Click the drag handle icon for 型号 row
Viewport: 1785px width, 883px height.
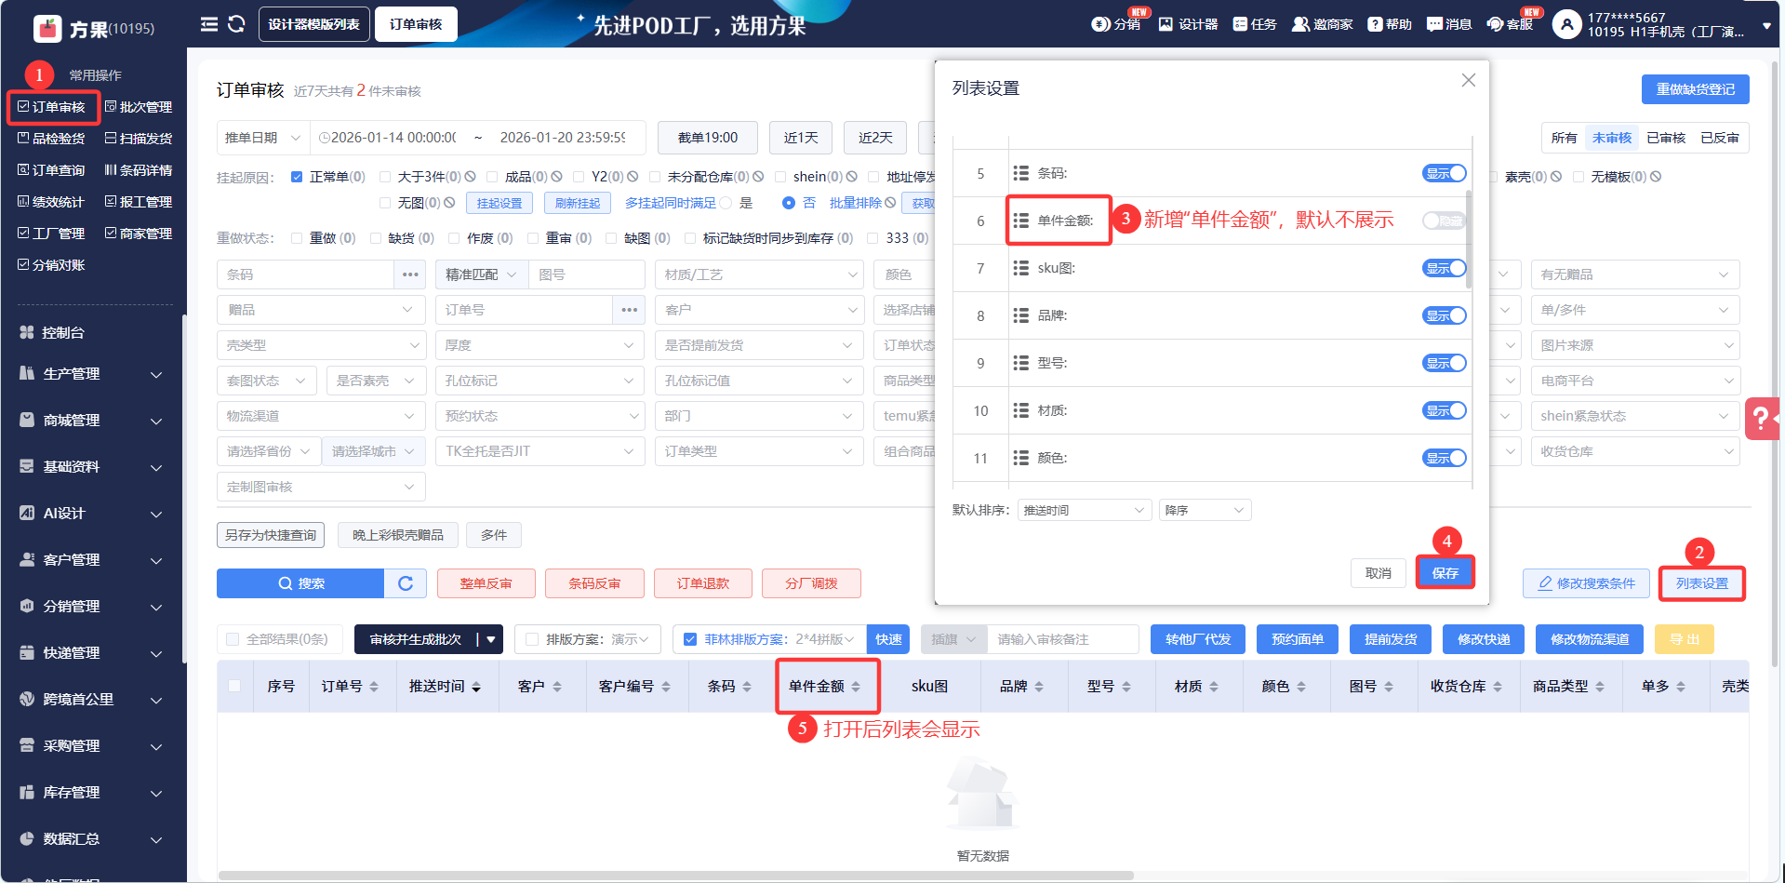(x=1020, y=363)
